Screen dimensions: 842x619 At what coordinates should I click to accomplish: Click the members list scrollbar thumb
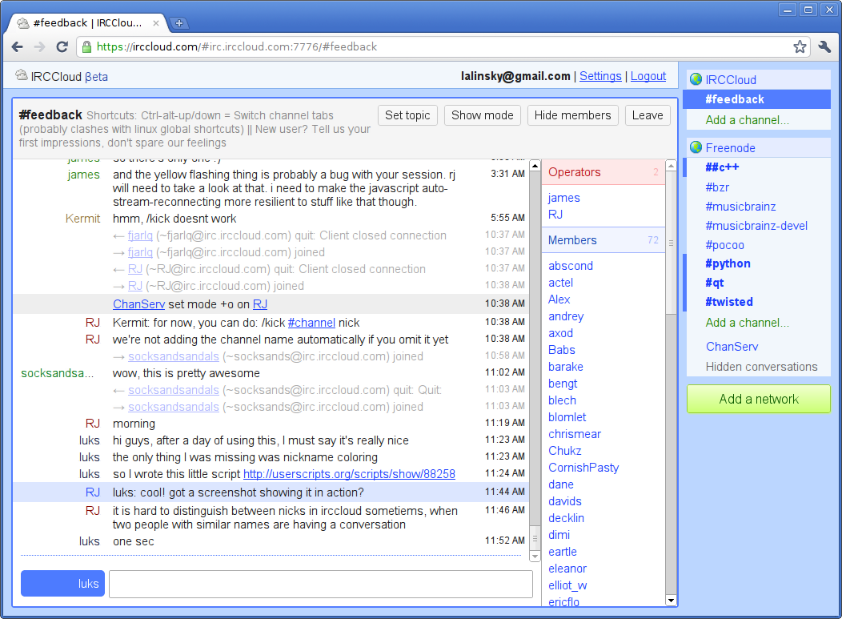[x=671, y=243]
